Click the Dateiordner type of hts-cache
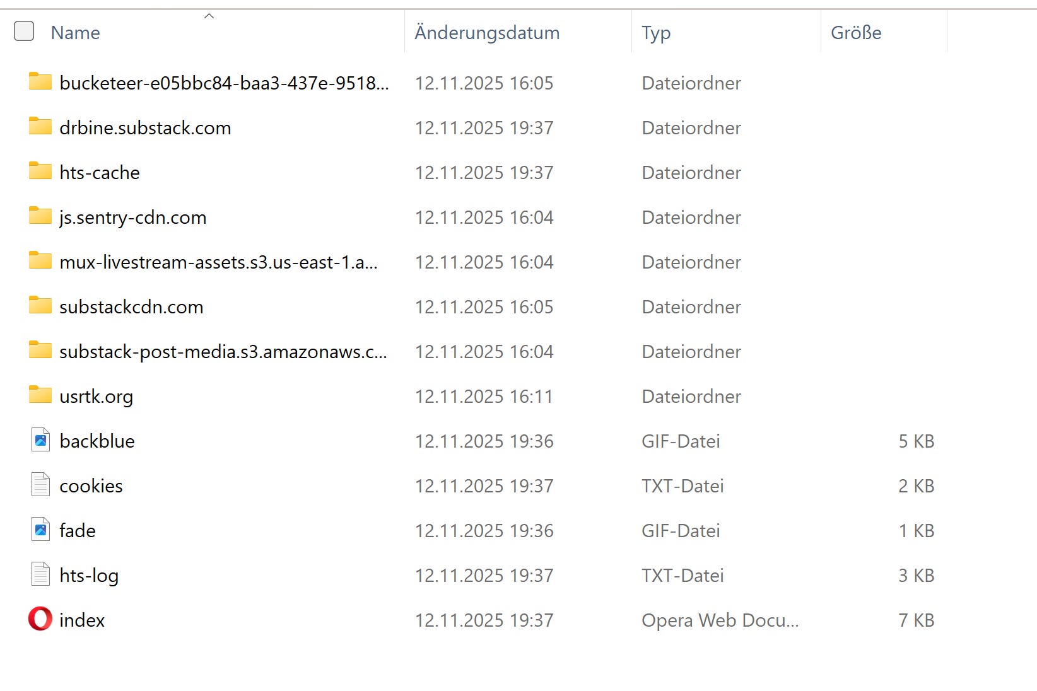Screen dimensions: 1037x691 pos(691,173)
